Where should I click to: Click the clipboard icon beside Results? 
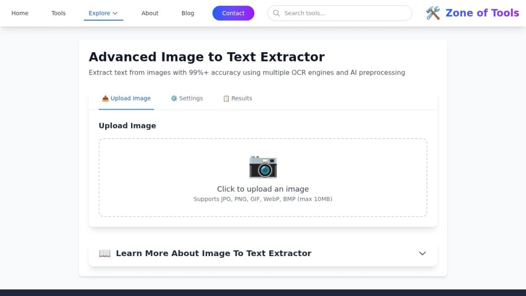[x=226, y=98]
